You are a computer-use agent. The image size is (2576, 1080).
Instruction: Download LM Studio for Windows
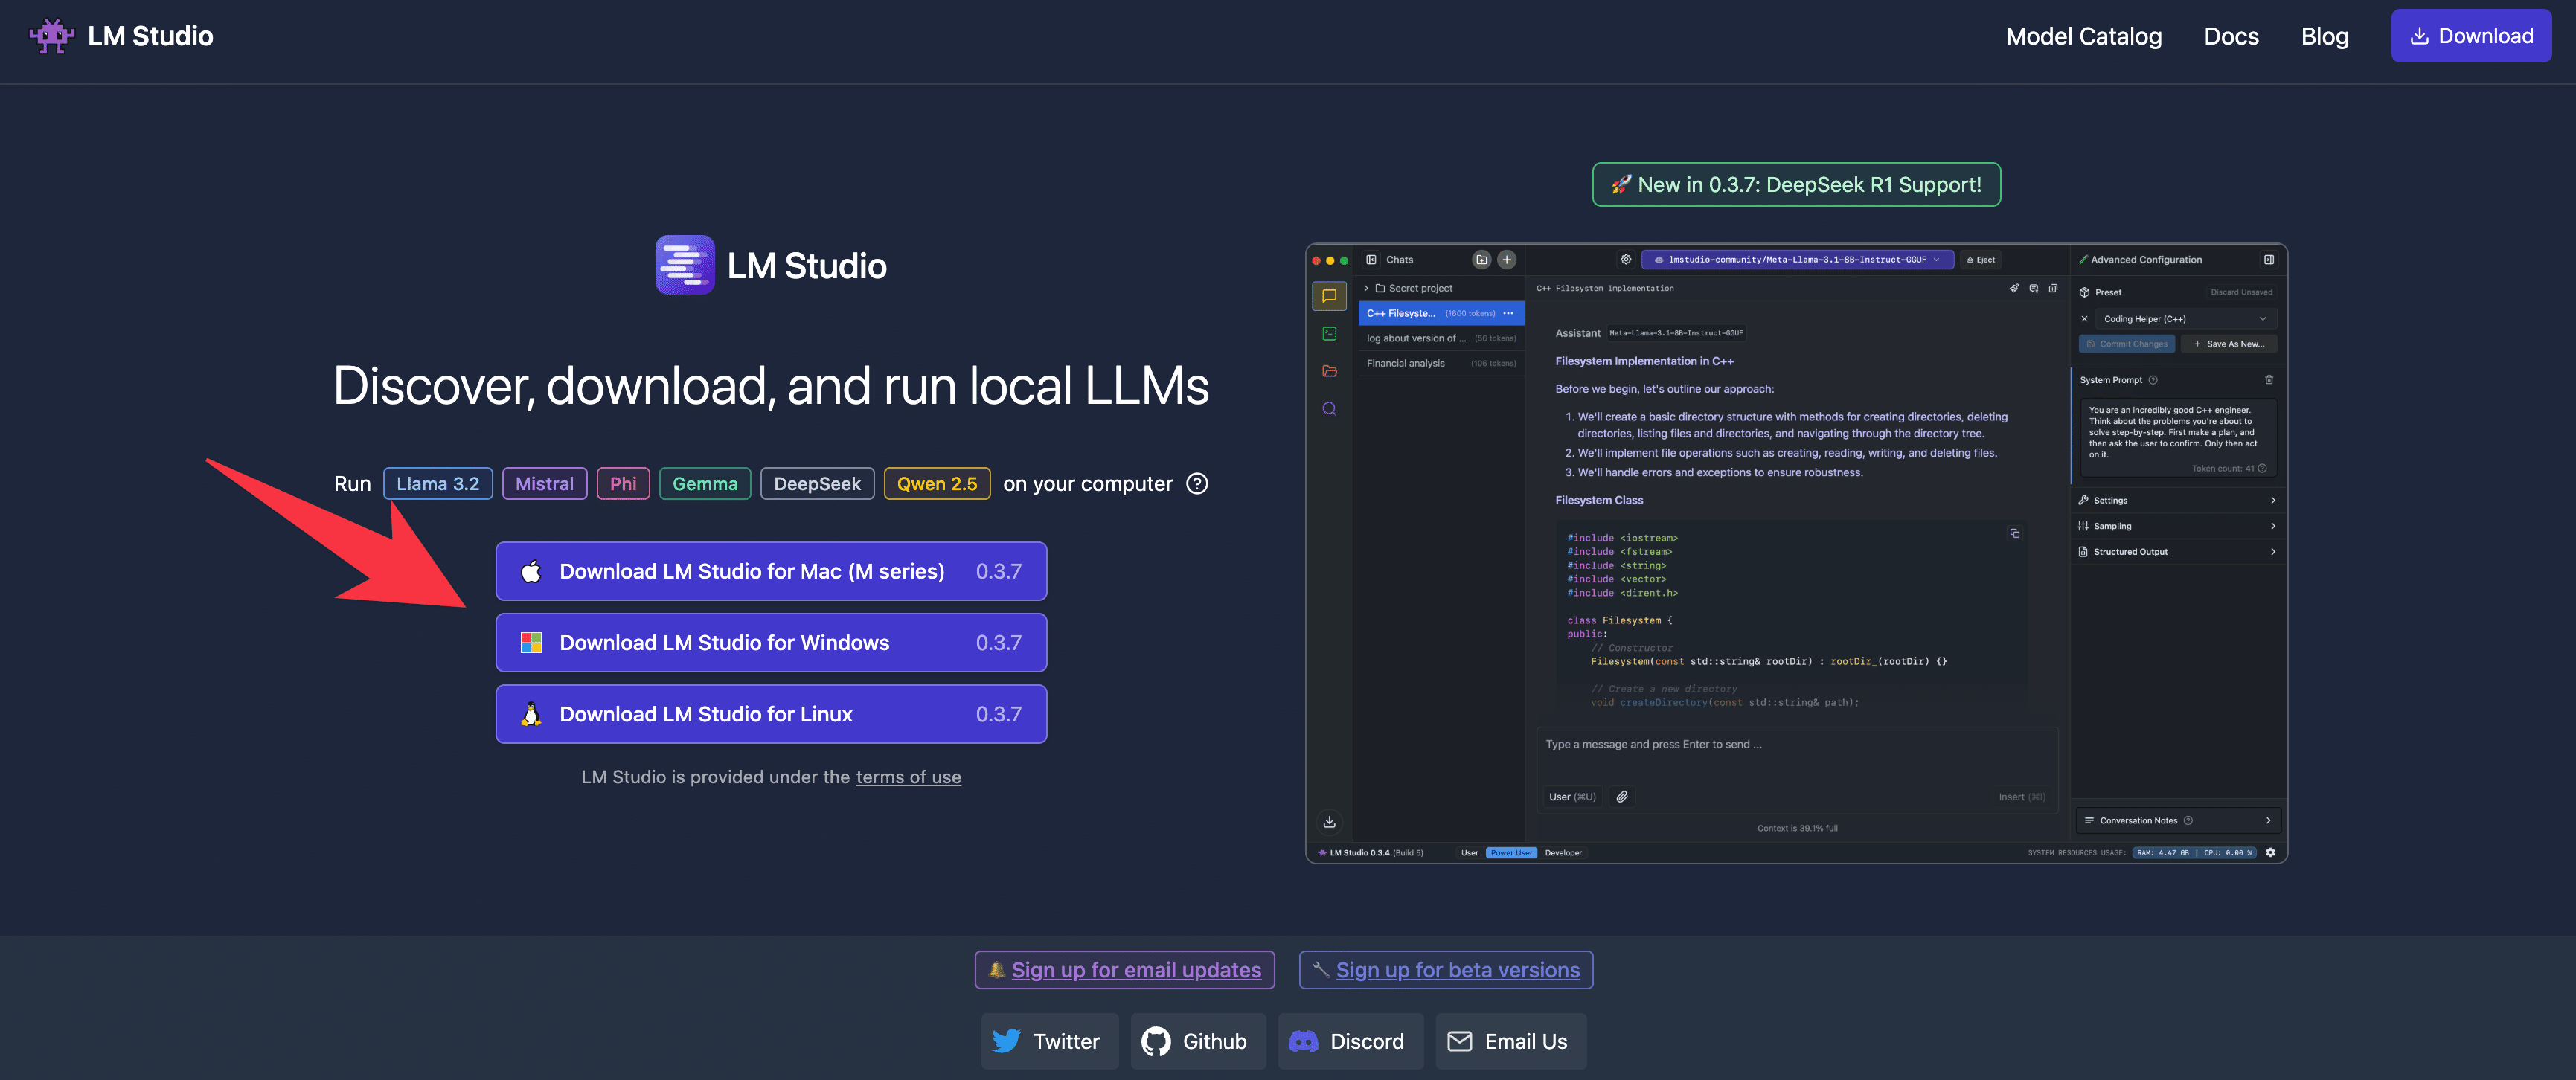(x=770, y=643)
